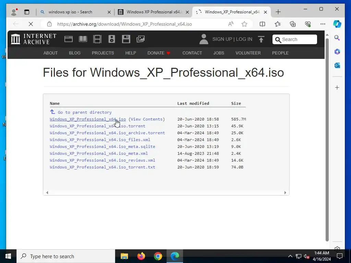Open Browser essentials heart icon
Screen dimensions: 351x263
coord(308,24)
